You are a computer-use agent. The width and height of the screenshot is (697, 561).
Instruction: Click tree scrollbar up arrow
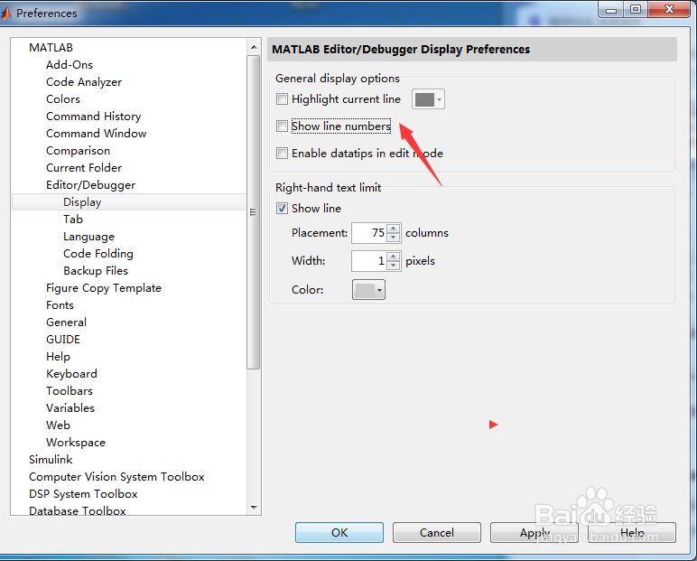tap(254, 47)
